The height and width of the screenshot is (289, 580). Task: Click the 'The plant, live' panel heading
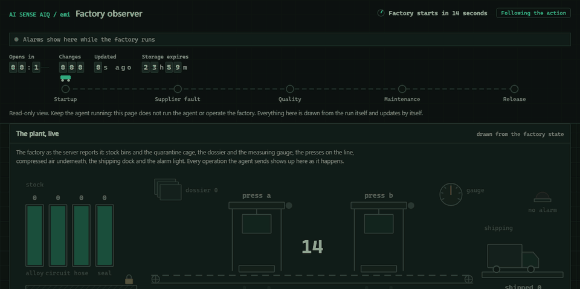37,134
